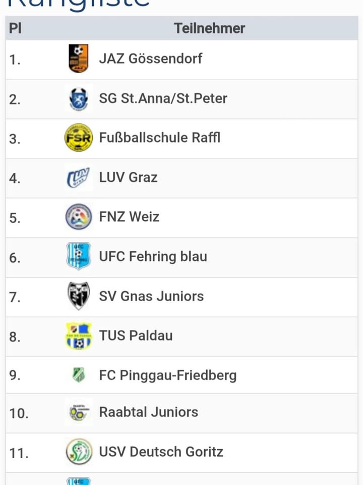
Task: Select the Fußballschule Raffl team name
Action: (x=159, y=137)
